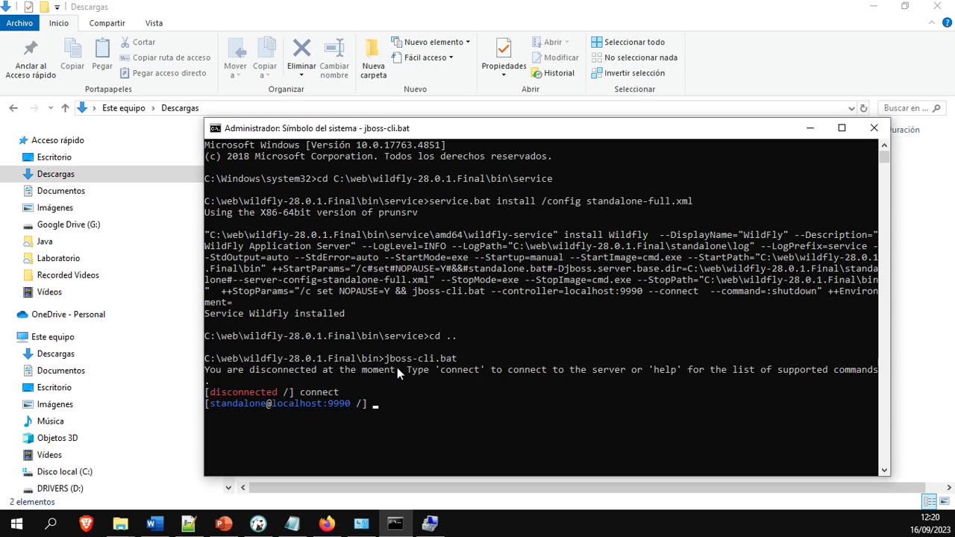Go back with the Explorer back arrow

[13, 108]
